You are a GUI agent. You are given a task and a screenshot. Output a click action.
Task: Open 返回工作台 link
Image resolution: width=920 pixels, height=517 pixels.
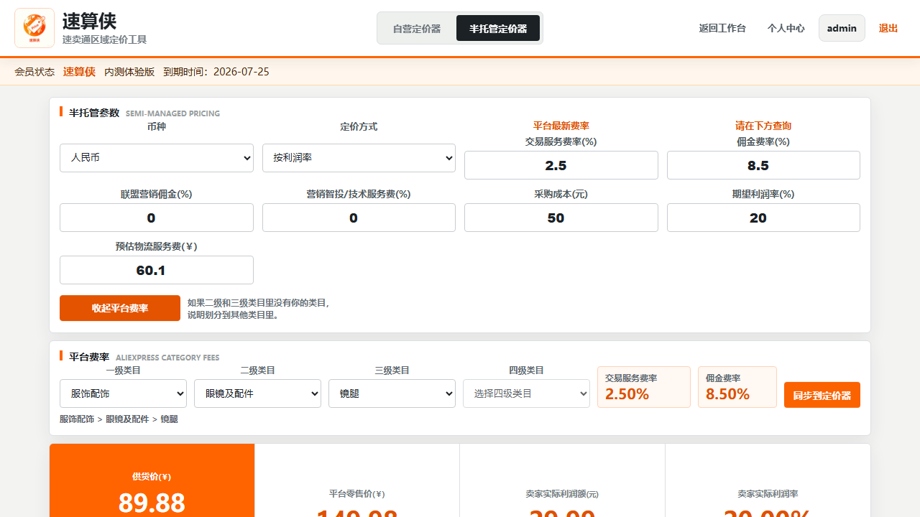tap(722, 29)
